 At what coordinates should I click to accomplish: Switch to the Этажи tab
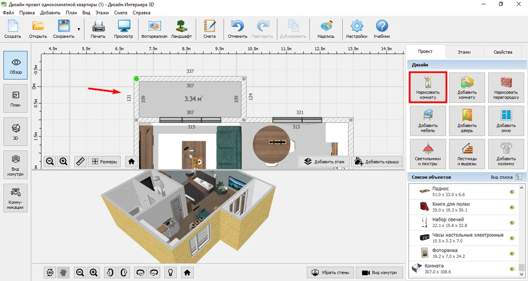tap(464, 52)
